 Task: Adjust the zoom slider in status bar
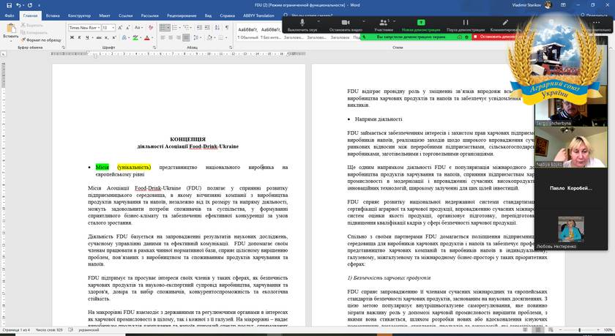[x=579, y=330]
